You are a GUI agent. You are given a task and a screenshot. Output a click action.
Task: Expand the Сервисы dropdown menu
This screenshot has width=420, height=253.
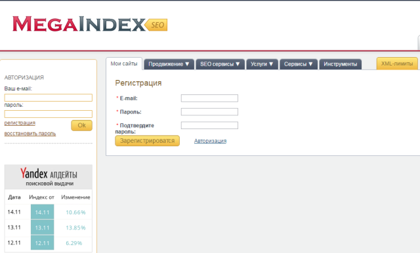(299, 64)
